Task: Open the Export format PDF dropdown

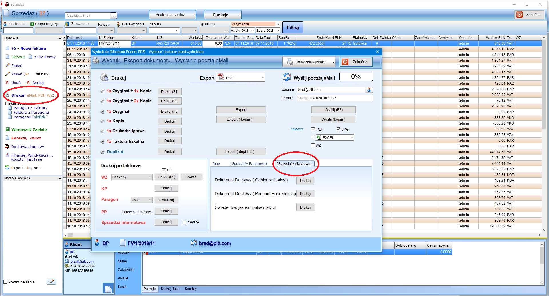Action: [262, 78]
